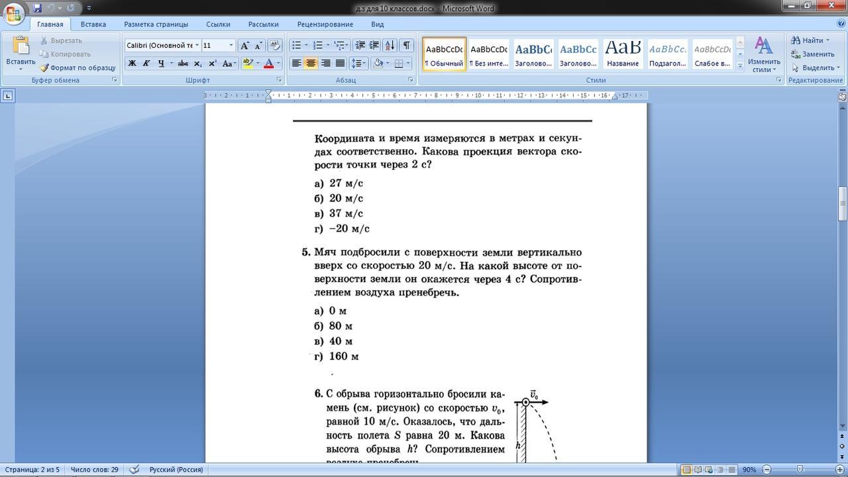The height and width of the screenshot is (477, 848).
Task: Customize Quick Access Toolbar dropdown
Action: [89, 8]
